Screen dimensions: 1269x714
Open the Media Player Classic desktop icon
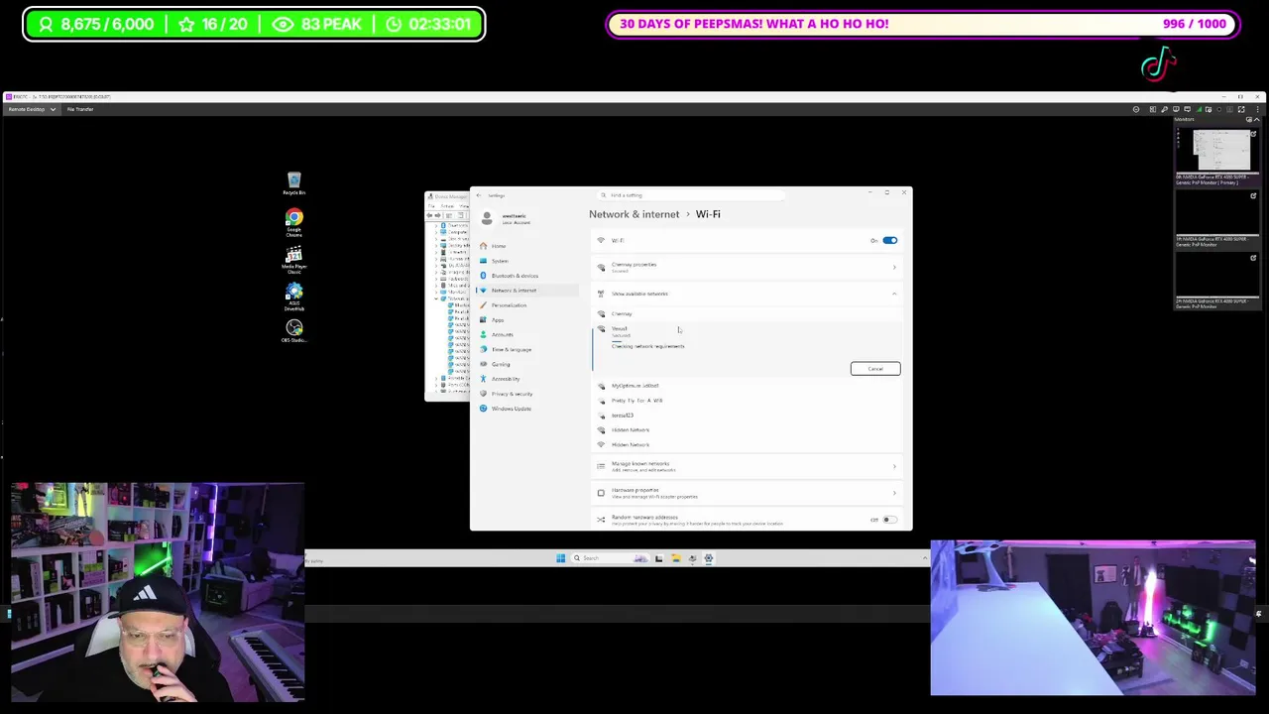click(293, 261)
